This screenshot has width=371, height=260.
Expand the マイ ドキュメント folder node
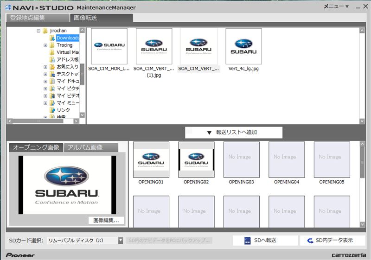(45, 81)
